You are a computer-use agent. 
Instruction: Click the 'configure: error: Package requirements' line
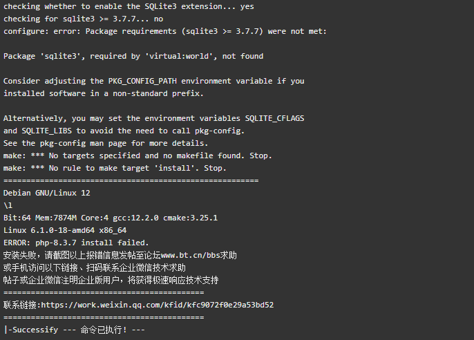click(x=165, y=31)
